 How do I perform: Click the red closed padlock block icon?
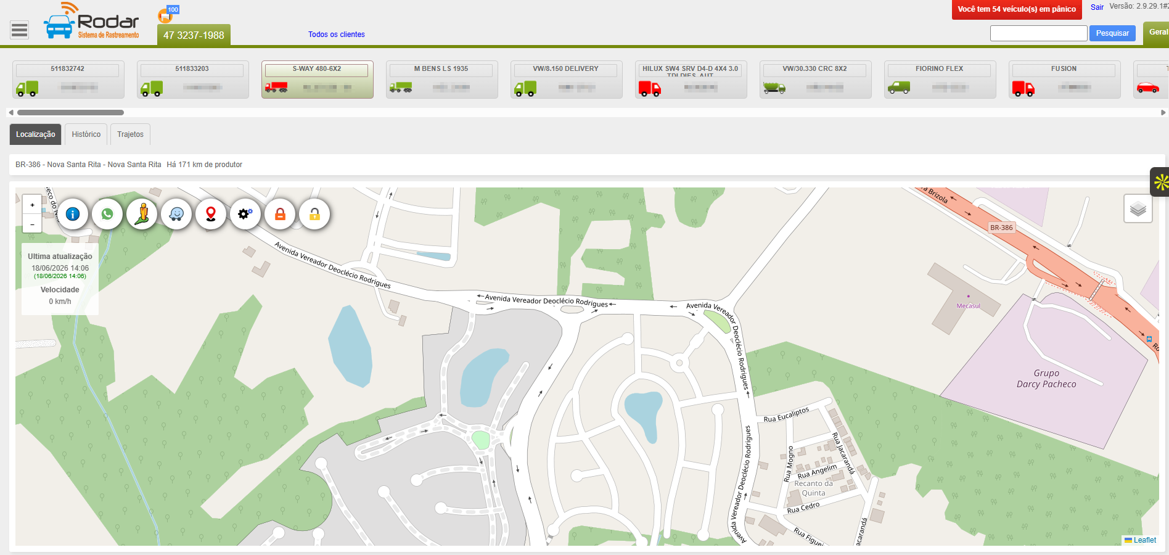click(280, 214)
